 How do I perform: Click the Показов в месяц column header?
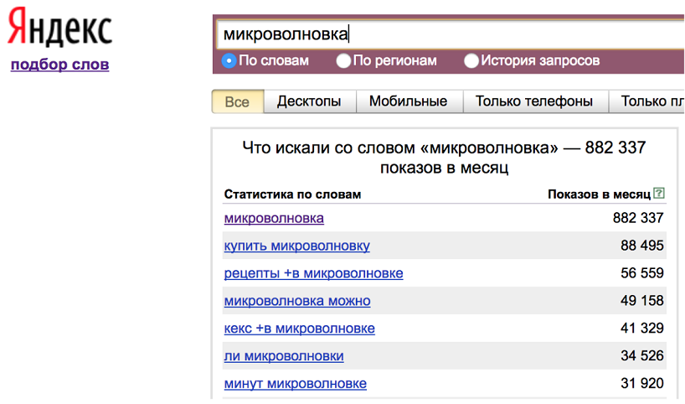pyautogui.click(x=600, y=194)
